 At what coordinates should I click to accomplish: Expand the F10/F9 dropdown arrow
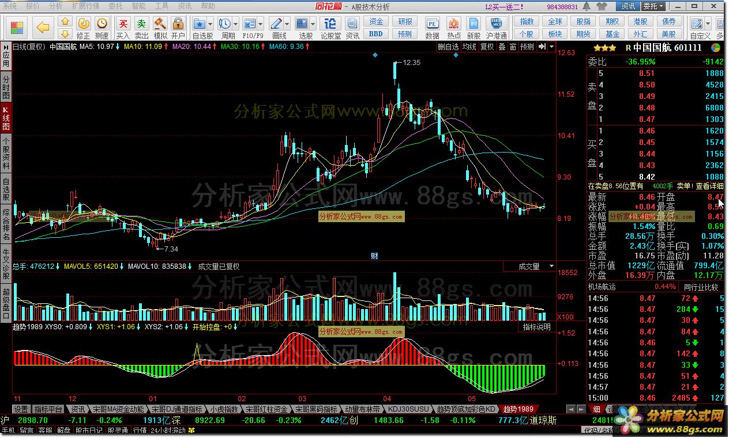tap(260, 24)
